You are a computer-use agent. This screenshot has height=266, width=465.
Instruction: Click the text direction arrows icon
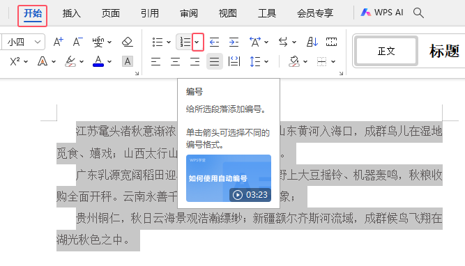point(283,42)
